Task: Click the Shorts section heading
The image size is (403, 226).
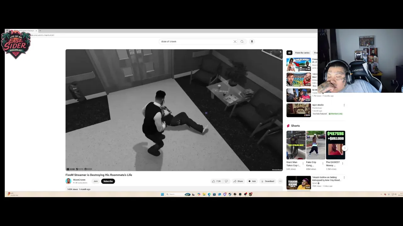Action: (295, 126)
